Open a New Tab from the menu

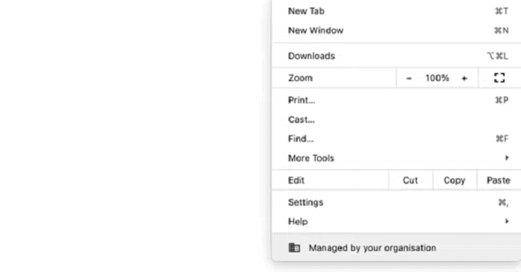tap(397, 11)
